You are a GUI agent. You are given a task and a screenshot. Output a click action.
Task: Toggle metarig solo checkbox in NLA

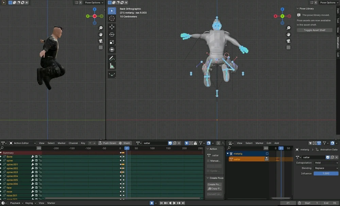click(267, 154)
